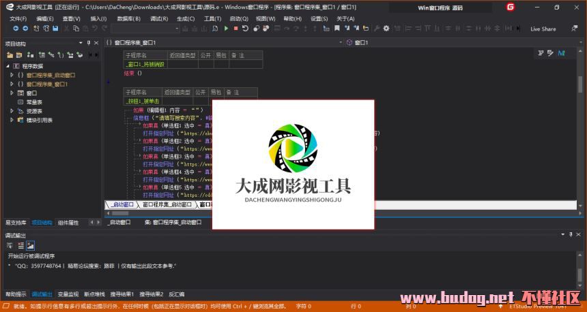This screenshot has width=587, height=312.
Task: Open project structure panel dropdown arrow
Action: point(81,43)
